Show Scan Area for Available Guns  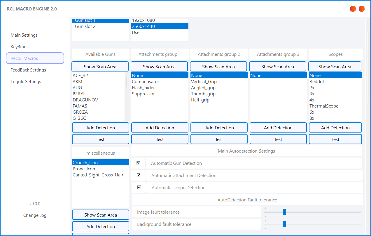point(100,67)
